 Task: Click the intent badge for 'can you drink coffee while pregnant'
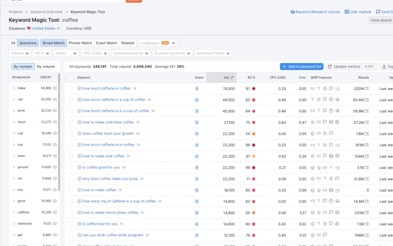coord(196,235)
